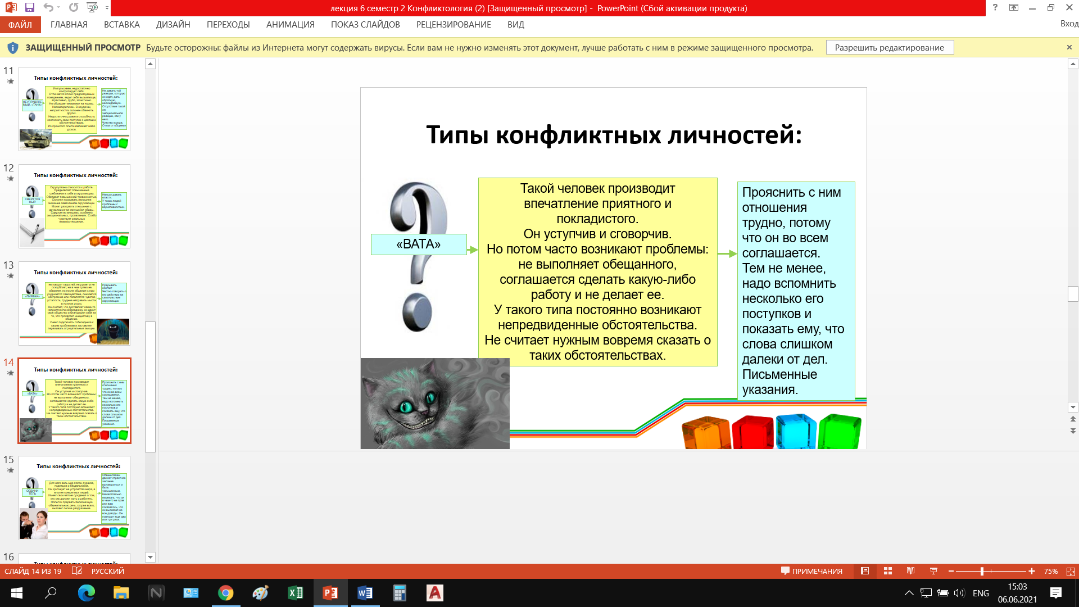Click the Save icon in quick access toolbar

(30, 8)
